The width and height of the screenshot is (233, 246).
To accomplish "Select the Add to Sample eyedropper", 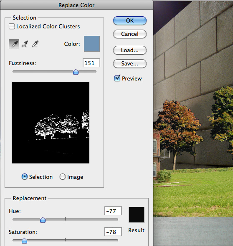I will tap(25, 44).
